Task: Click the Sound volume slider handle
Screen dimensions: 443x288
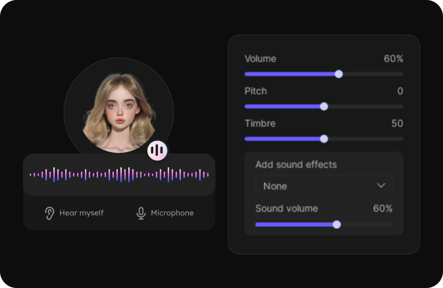Action: click(x=337, y=224)
